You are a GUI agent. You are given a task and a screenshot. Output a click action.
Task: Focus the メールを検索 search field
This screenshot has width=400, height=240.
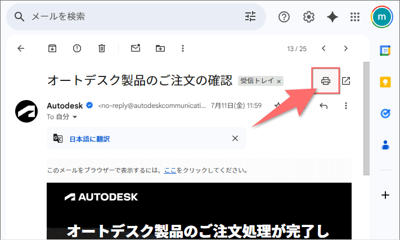pyautogui.click(x=136, y=17)
